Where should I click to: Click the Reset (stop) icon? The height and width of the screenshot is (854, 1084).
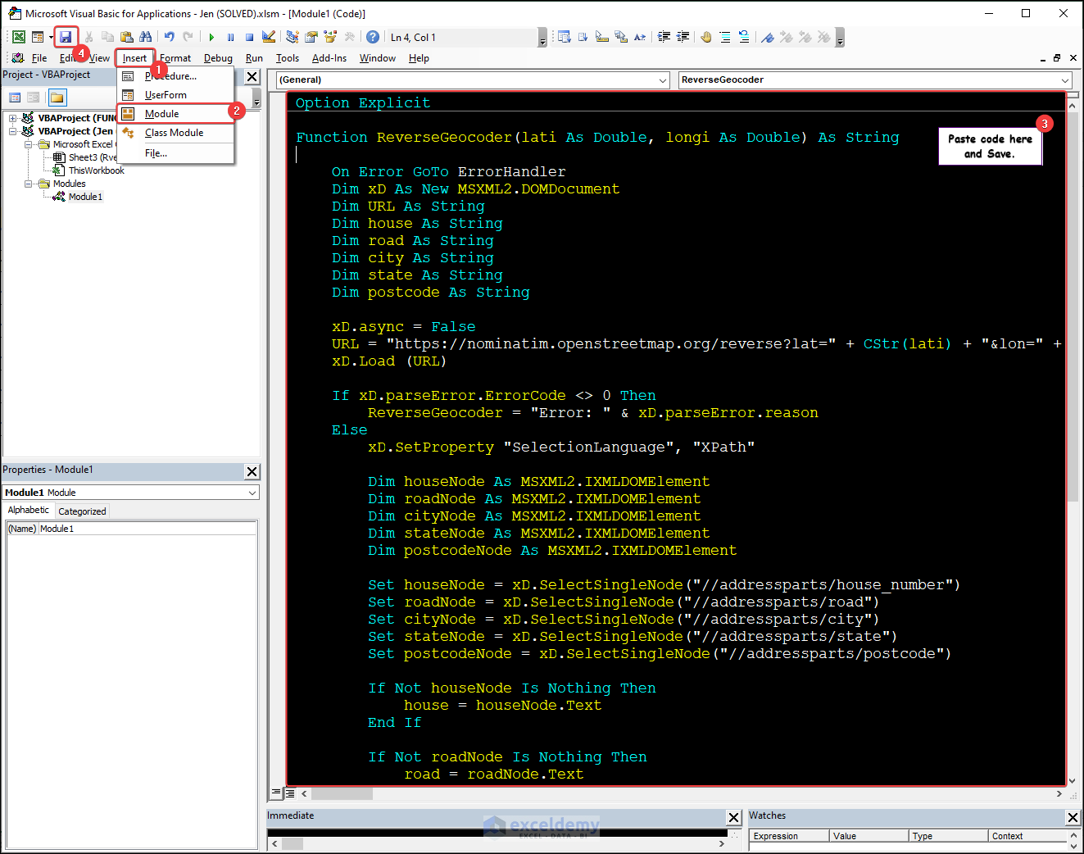249,37
